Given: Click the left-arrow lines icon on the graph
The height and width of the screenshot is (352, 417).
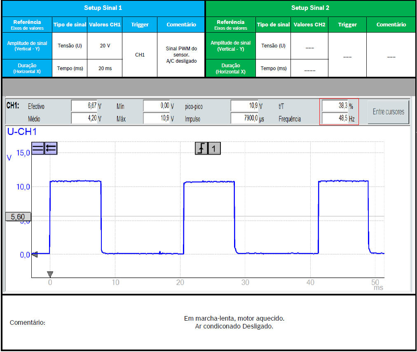Looking at the screenshot, I should tap(51, 148).
